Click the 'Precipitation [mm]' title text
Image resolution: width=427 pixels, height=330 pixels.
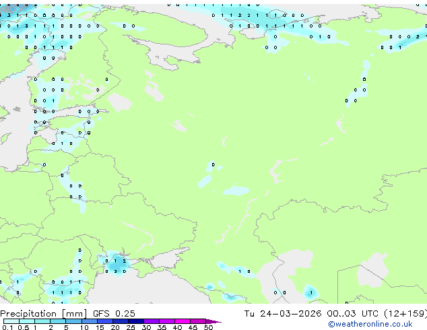pos(44,314)
